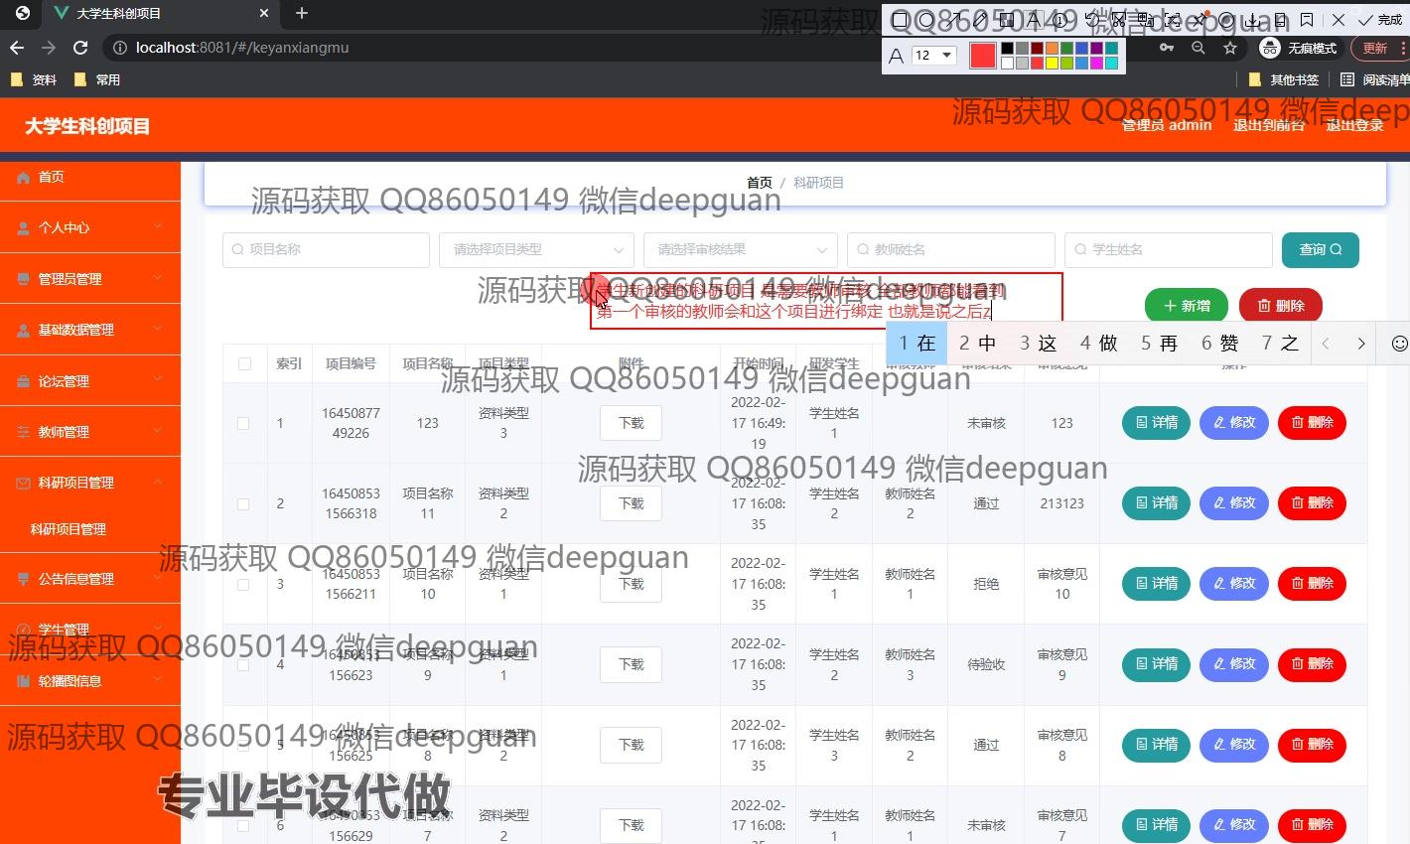Open the font size 12 dropdown
The height and width of the screenshot is (844, 1410).
point(934,56)
